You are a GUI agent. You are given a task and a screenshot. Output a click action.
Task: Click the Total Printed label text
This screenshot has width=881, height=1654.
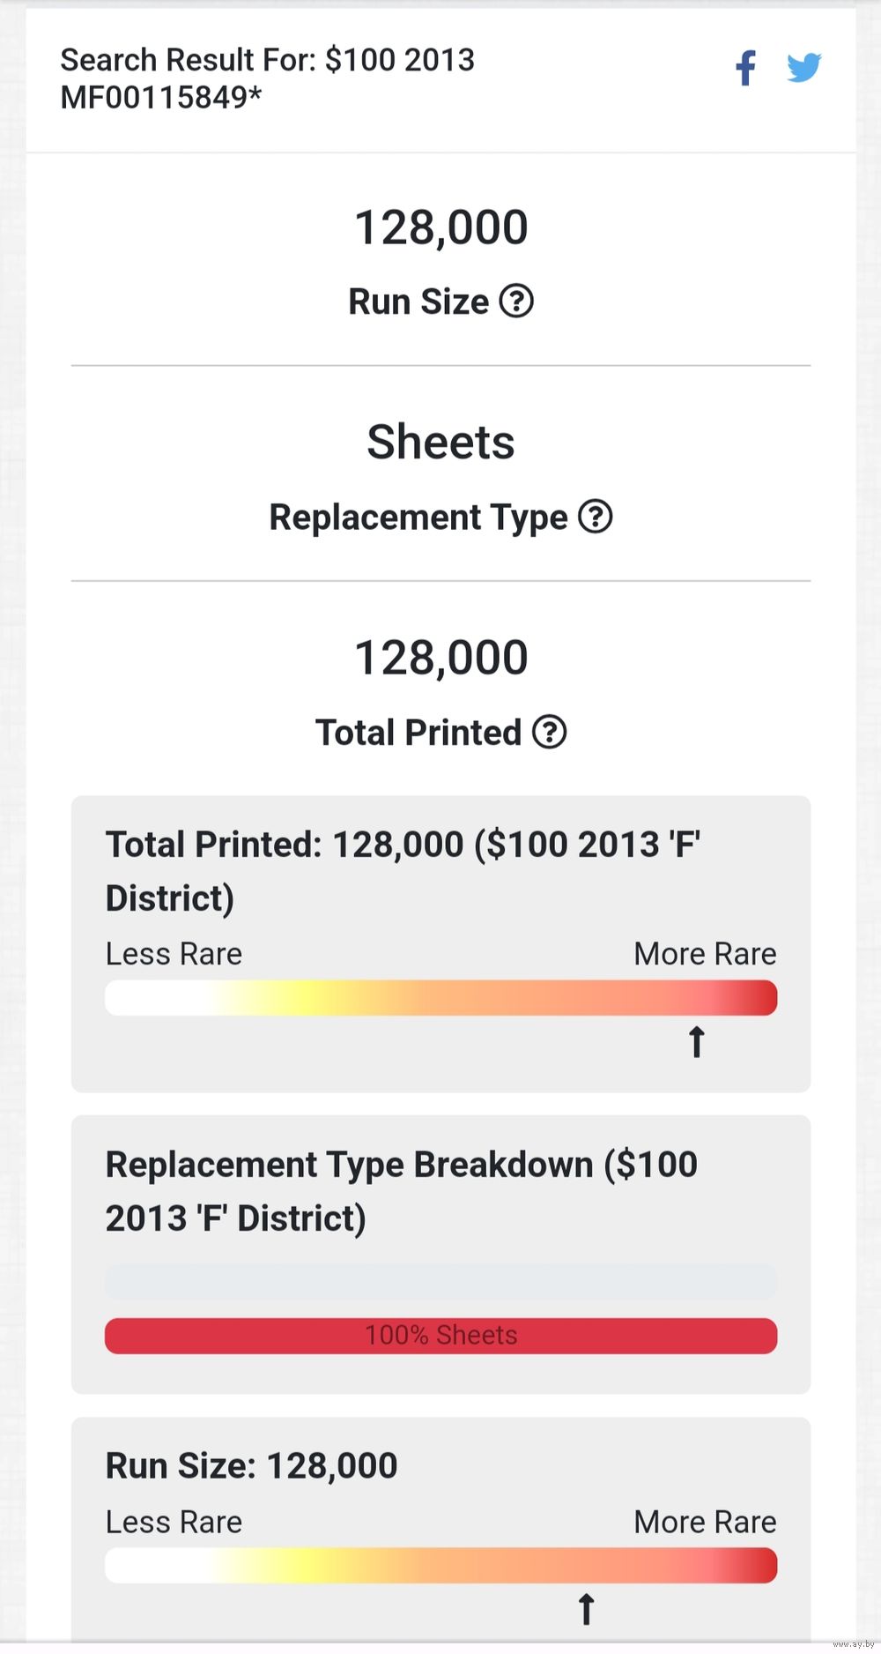point(418,732)
